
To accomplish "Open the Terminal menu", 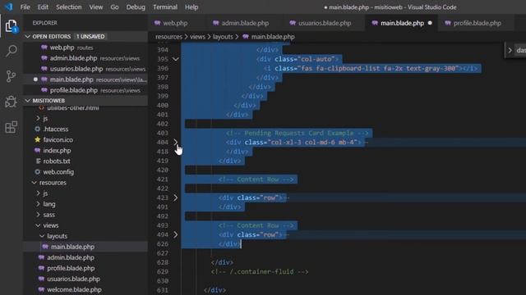I will (x=165, y=7).
